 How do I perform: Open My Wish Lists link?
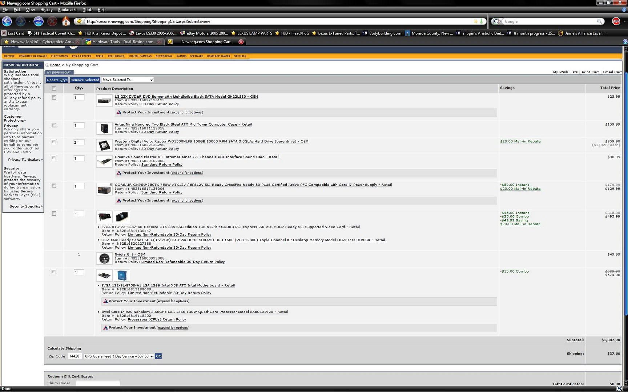pyautogui.click(x=565, y=72)
